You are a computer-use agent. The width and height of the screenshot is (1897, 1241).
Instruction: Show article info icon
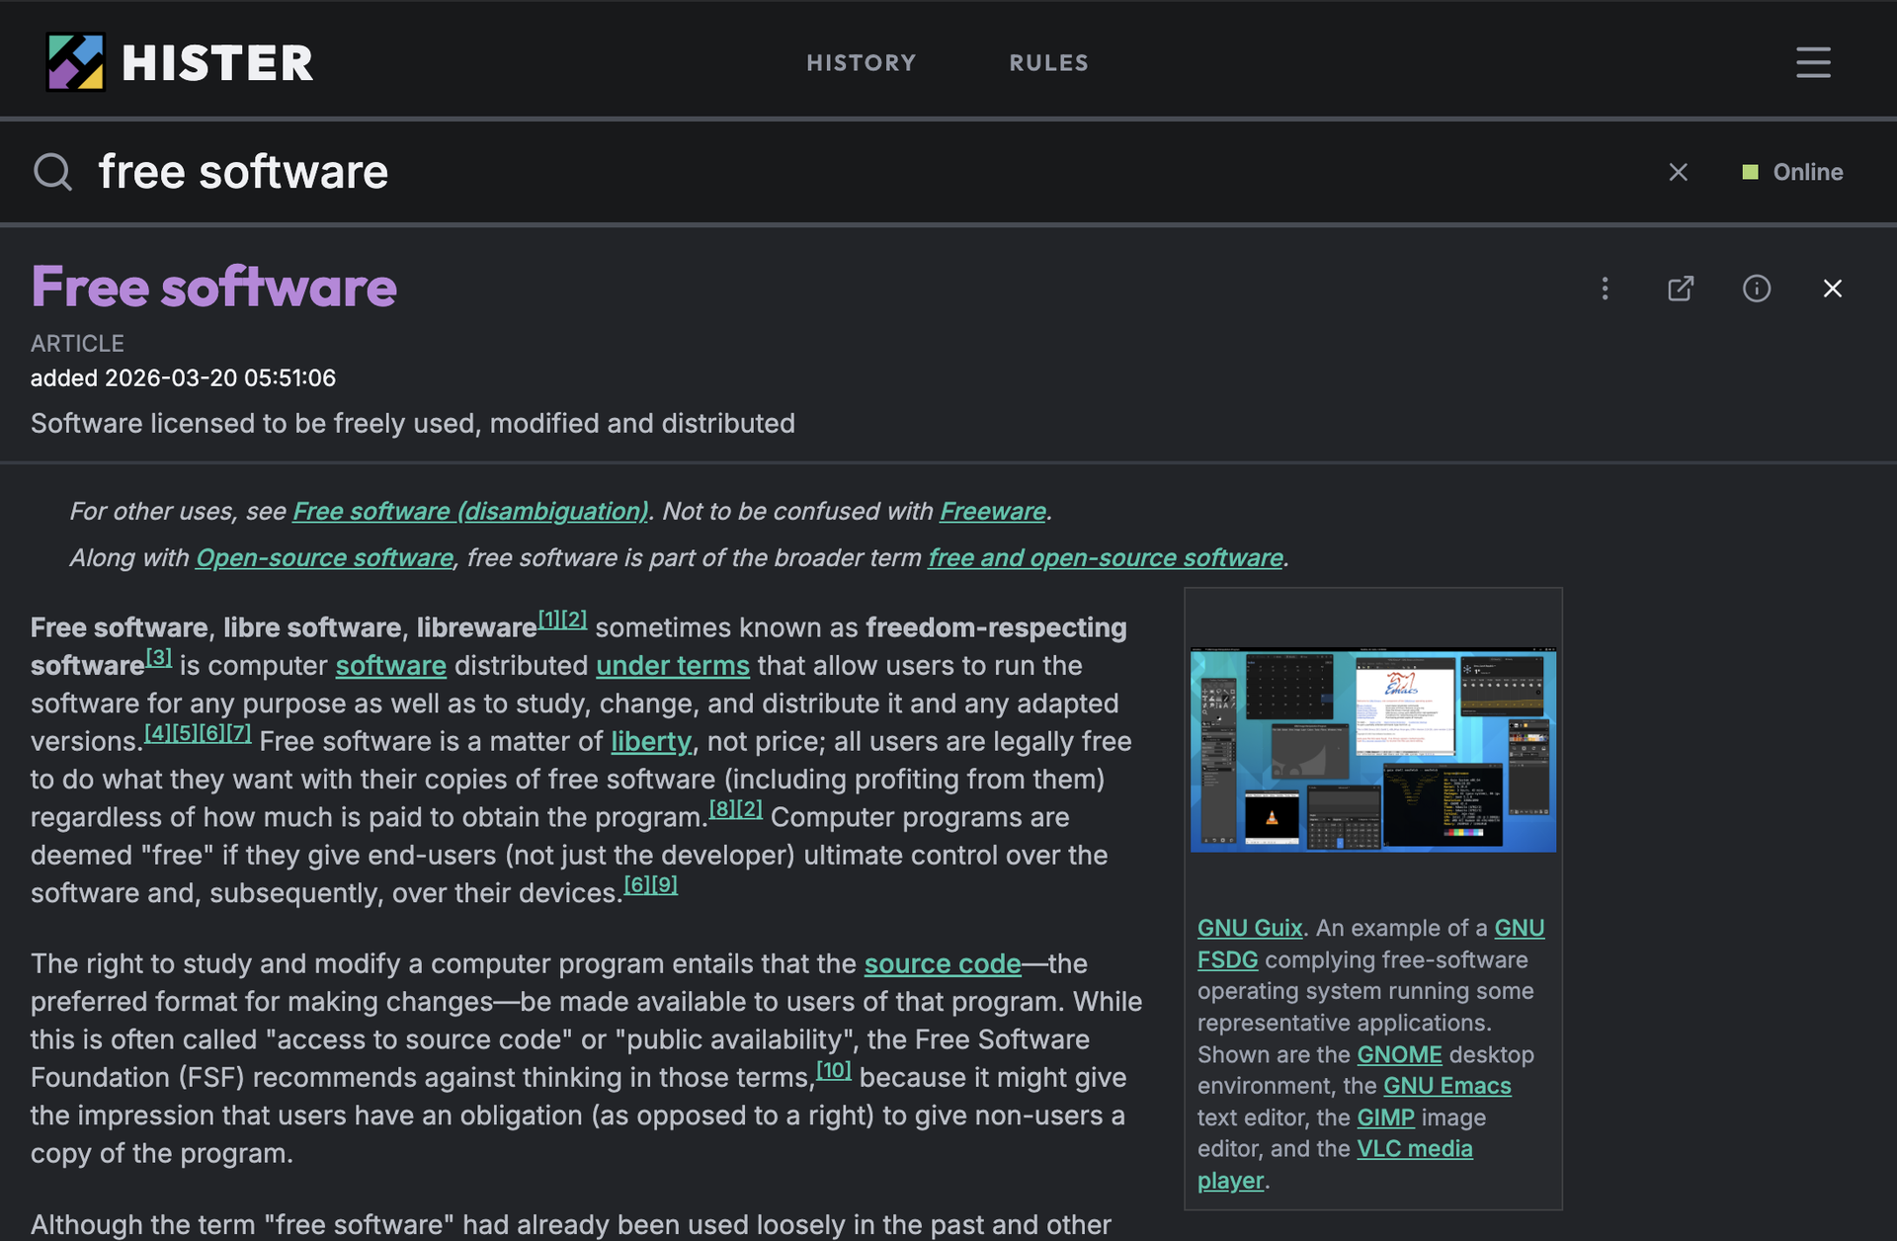pos(1757,289)
